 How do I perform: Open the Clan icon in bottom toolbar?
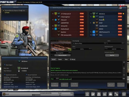pos(87,94)
